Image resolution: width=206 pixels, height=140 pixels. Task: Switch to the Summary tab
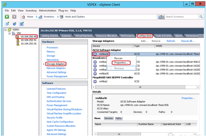66,36
